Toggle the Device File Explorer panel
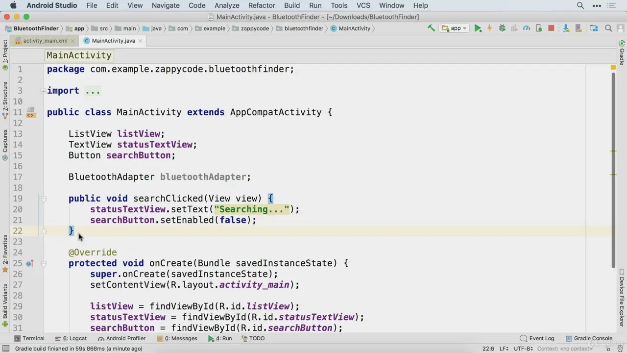This screenshot has width=627, height=353. [x=622, y=299]
